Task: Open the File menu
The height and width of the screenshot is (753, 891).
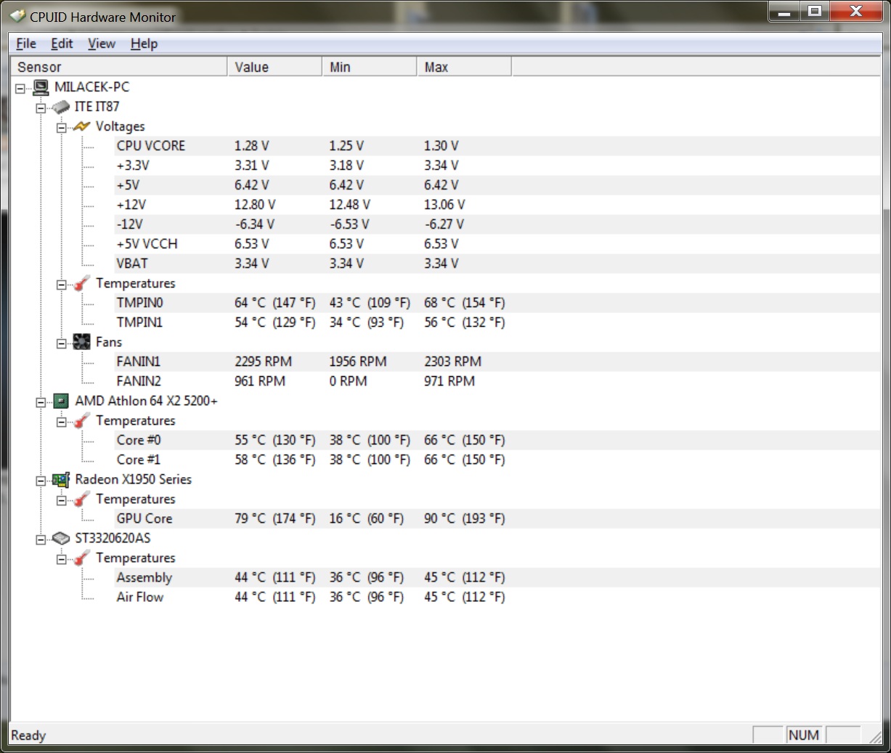Action: tap(26, 44)
